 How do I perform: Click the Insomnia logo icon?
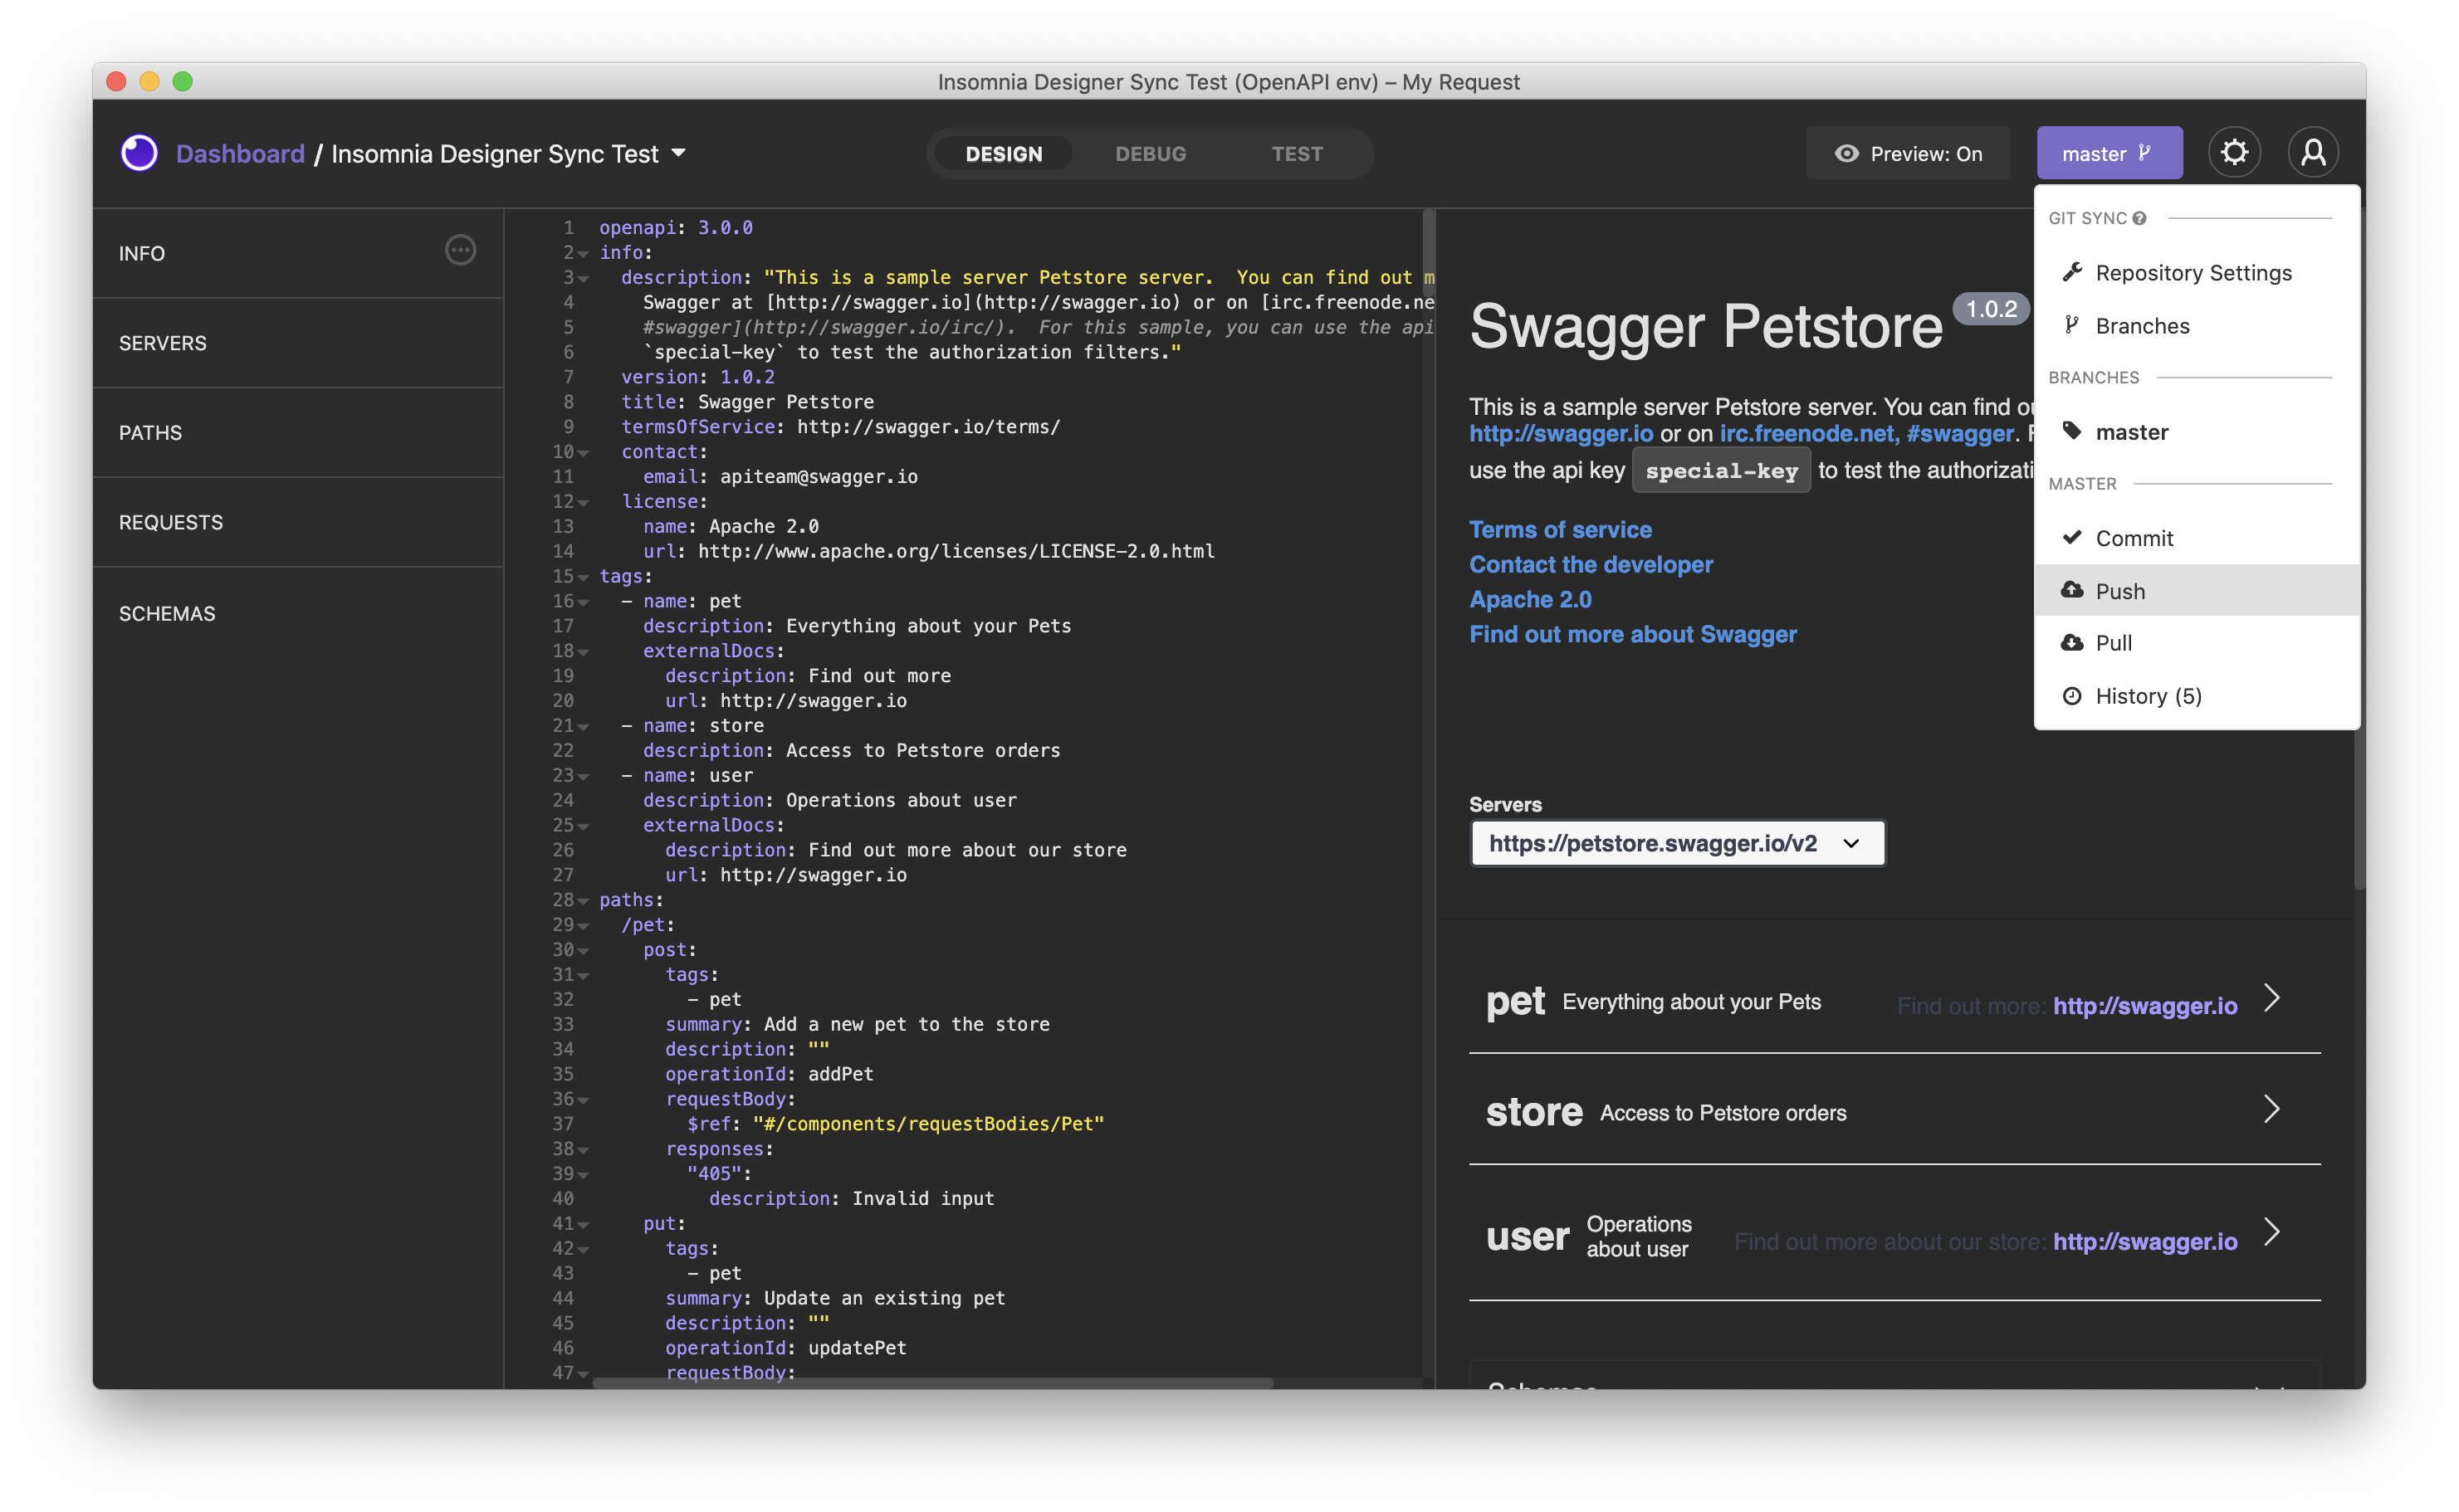(139, 153)
